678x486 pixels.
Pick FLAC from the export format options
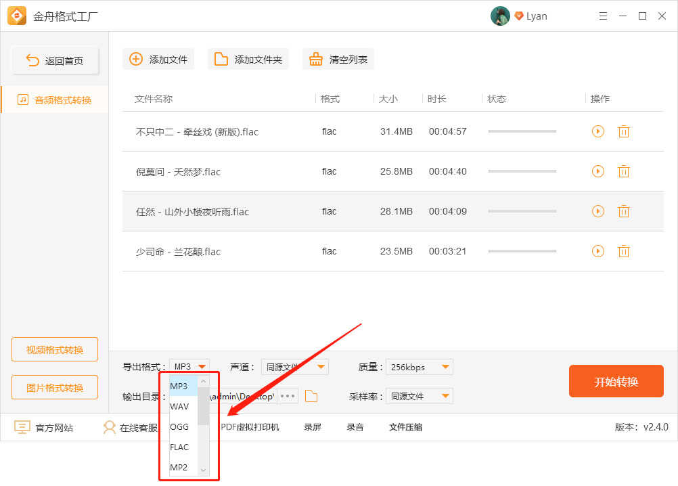(x=180, y=447)
